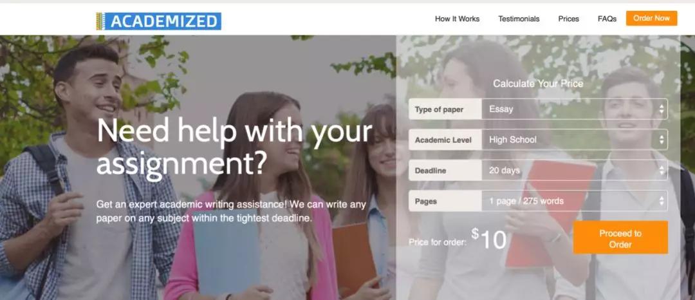Click the $10 price for order value
The width and height of the screenshot is (695, 300).
click(x=488, y=239)
